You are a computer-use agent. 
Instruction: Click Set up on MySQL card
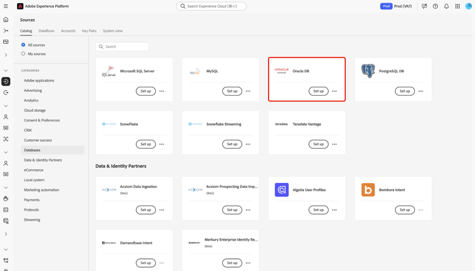232,91
